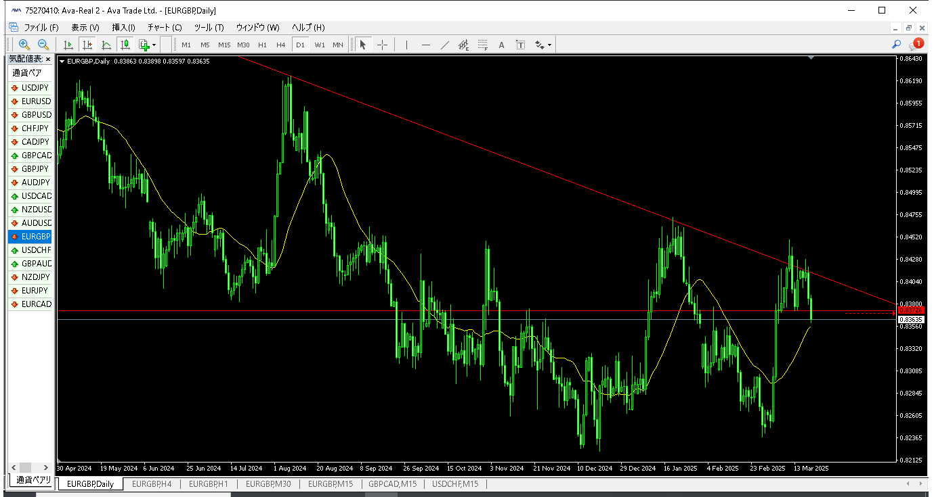The height and width of the screenshot is (497, 934).
Task: Open the ヘルプ (H) menu
Action: pyautogui.click(x=308, y=28)
